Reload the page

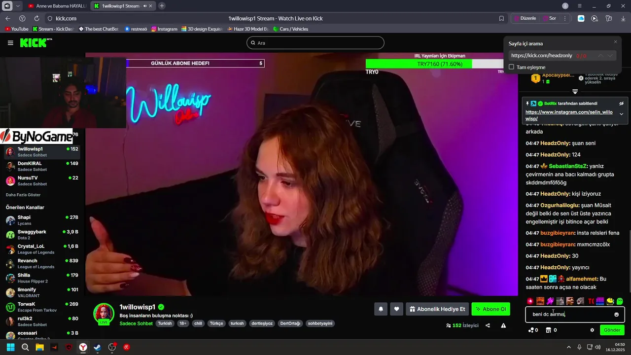tap(36, 18)
